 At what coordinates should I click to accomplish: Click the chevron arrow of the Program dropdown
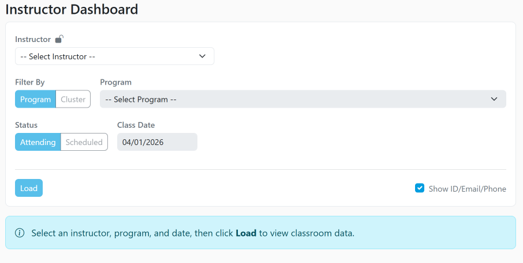(494, 99)
